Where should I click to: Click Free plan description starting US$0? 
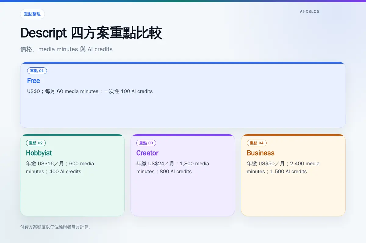pyautogui.click(x=90, y=91)
